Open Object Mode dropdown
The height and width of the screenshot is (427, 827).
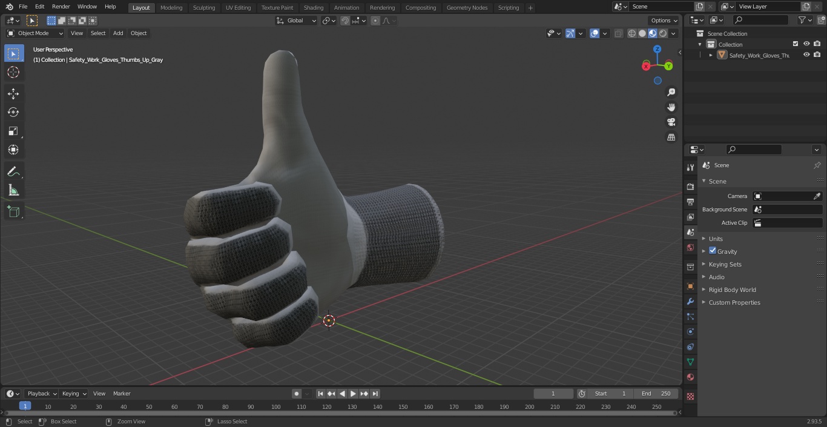[x=35, y=33]
